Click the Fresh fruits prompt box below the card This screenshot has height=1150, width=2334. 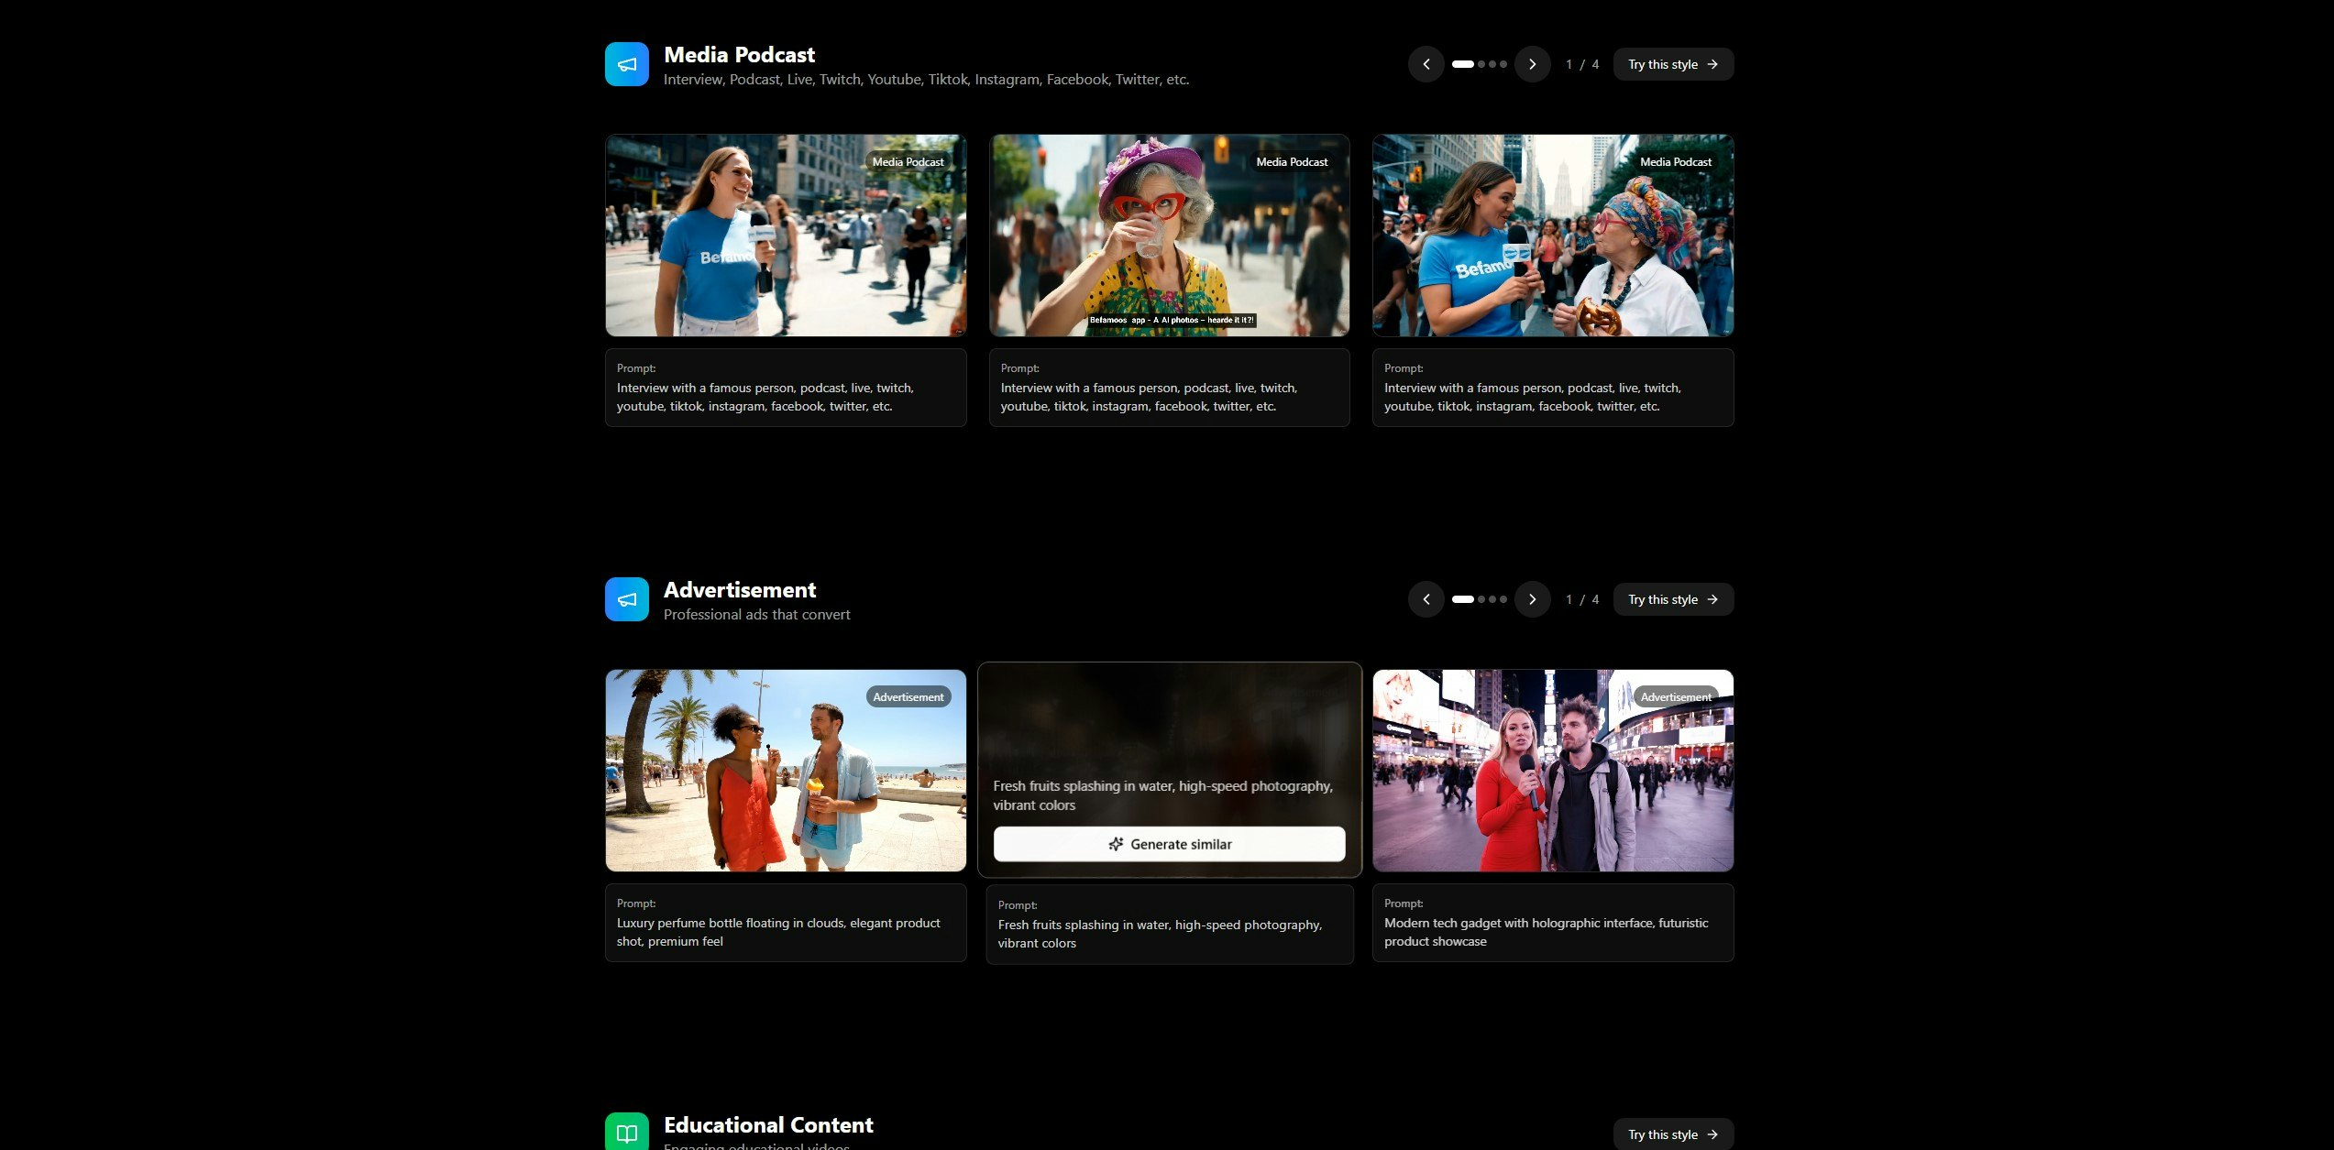[x=1170, y=925]
